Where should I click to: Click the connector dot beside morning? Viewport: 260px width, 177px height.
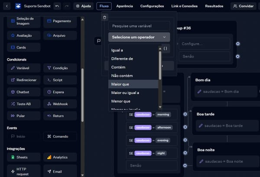[x=185, y=114]
